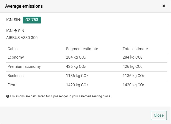
Task: Select the OZ 753 flight badge
Action: [32, 20]
